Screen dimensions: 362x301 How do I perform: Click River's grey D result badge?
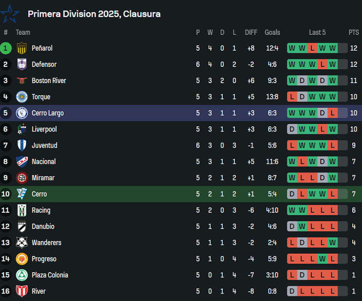292,291
